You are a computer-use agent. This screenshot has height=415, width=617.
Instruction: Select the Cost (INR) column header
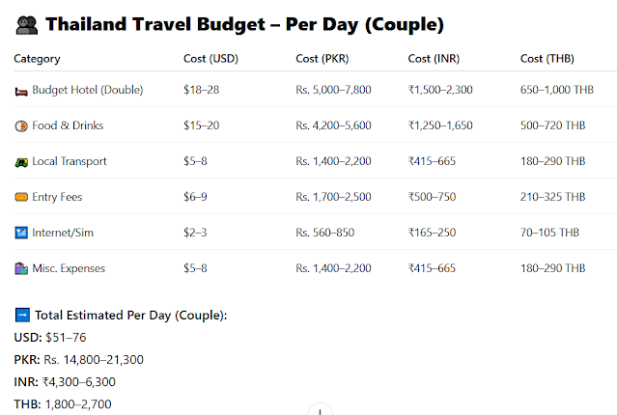tap(434, 59)
